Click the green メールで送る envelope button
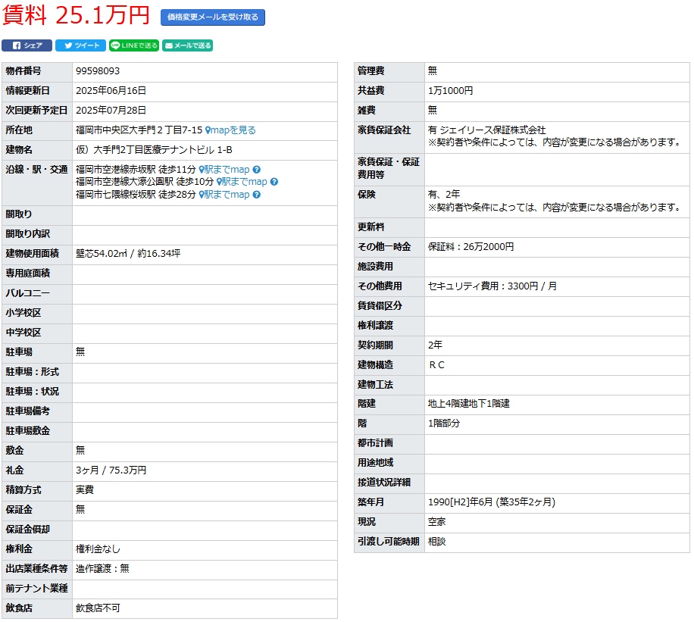Screen dimensions: 694x622 pyautogui.click(x=187, y=45)
